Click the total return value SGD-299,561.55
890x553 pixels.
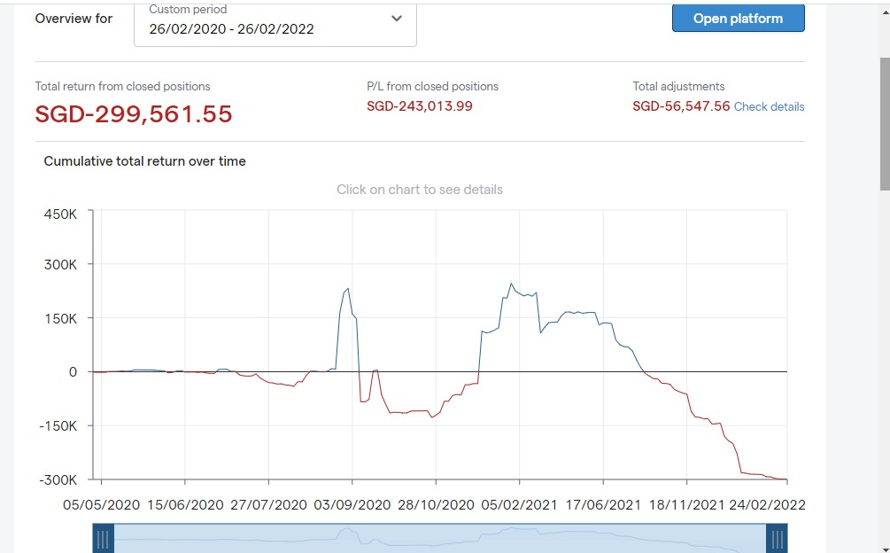coord(134,114)
